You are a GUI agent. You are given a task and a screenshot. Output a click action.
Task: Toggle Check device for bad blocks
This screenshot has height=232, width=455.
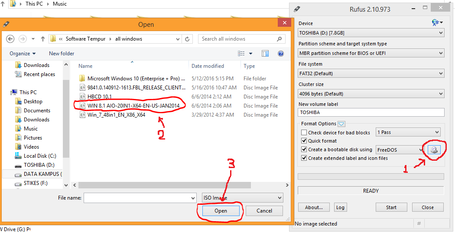(304, 133)
